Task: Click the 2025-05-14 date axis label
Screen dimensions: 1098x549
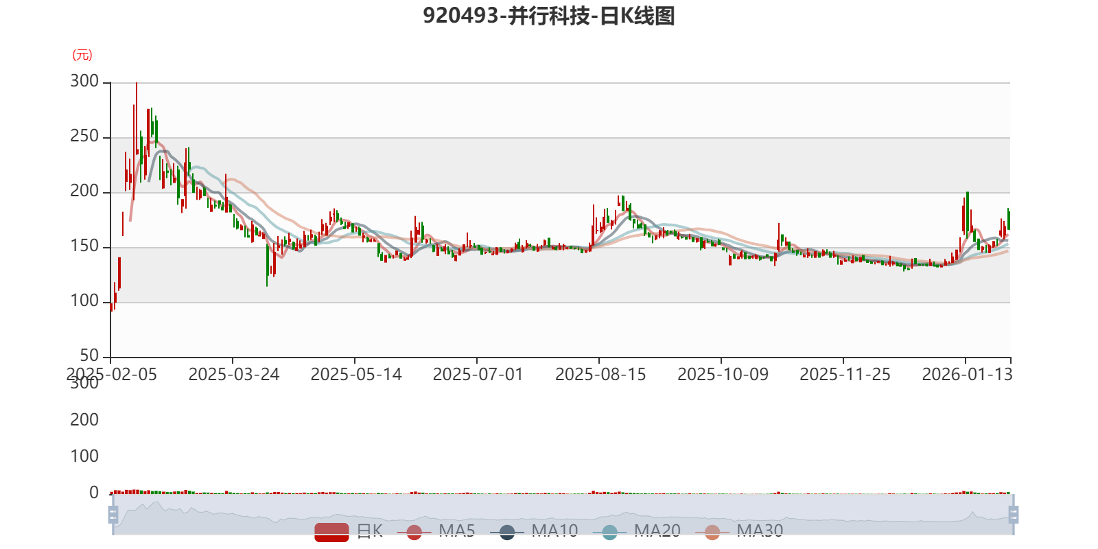Action: tap(356, 375)
